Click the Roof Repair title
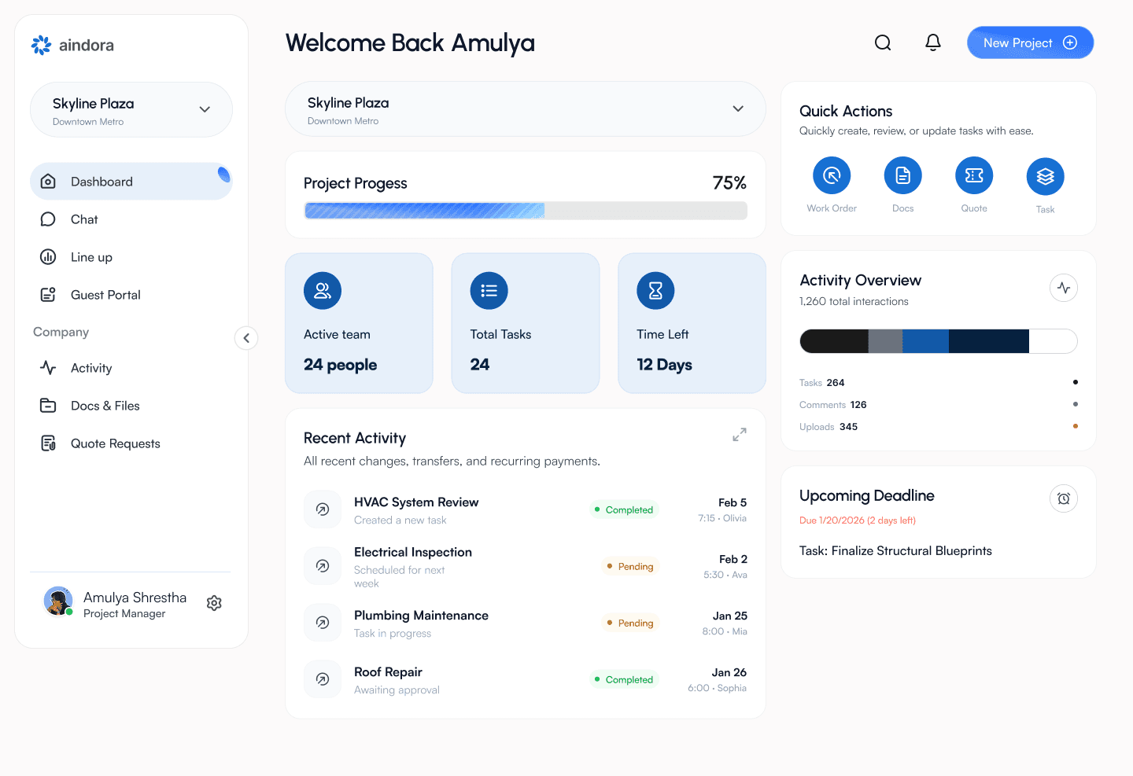 tap(388, 672)
